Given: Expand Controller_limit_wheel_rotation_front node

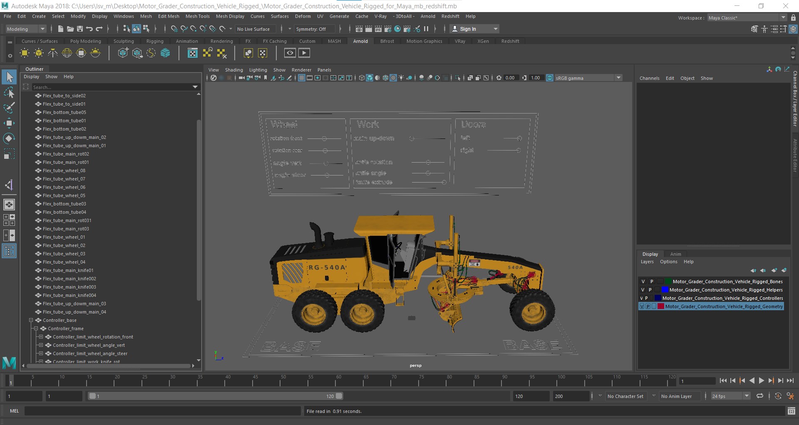Looking at the screenshot, I should (41, 337).
